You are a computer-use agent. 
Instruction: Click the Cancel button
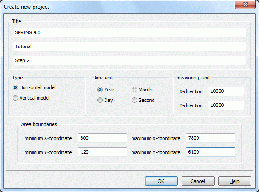198,181
